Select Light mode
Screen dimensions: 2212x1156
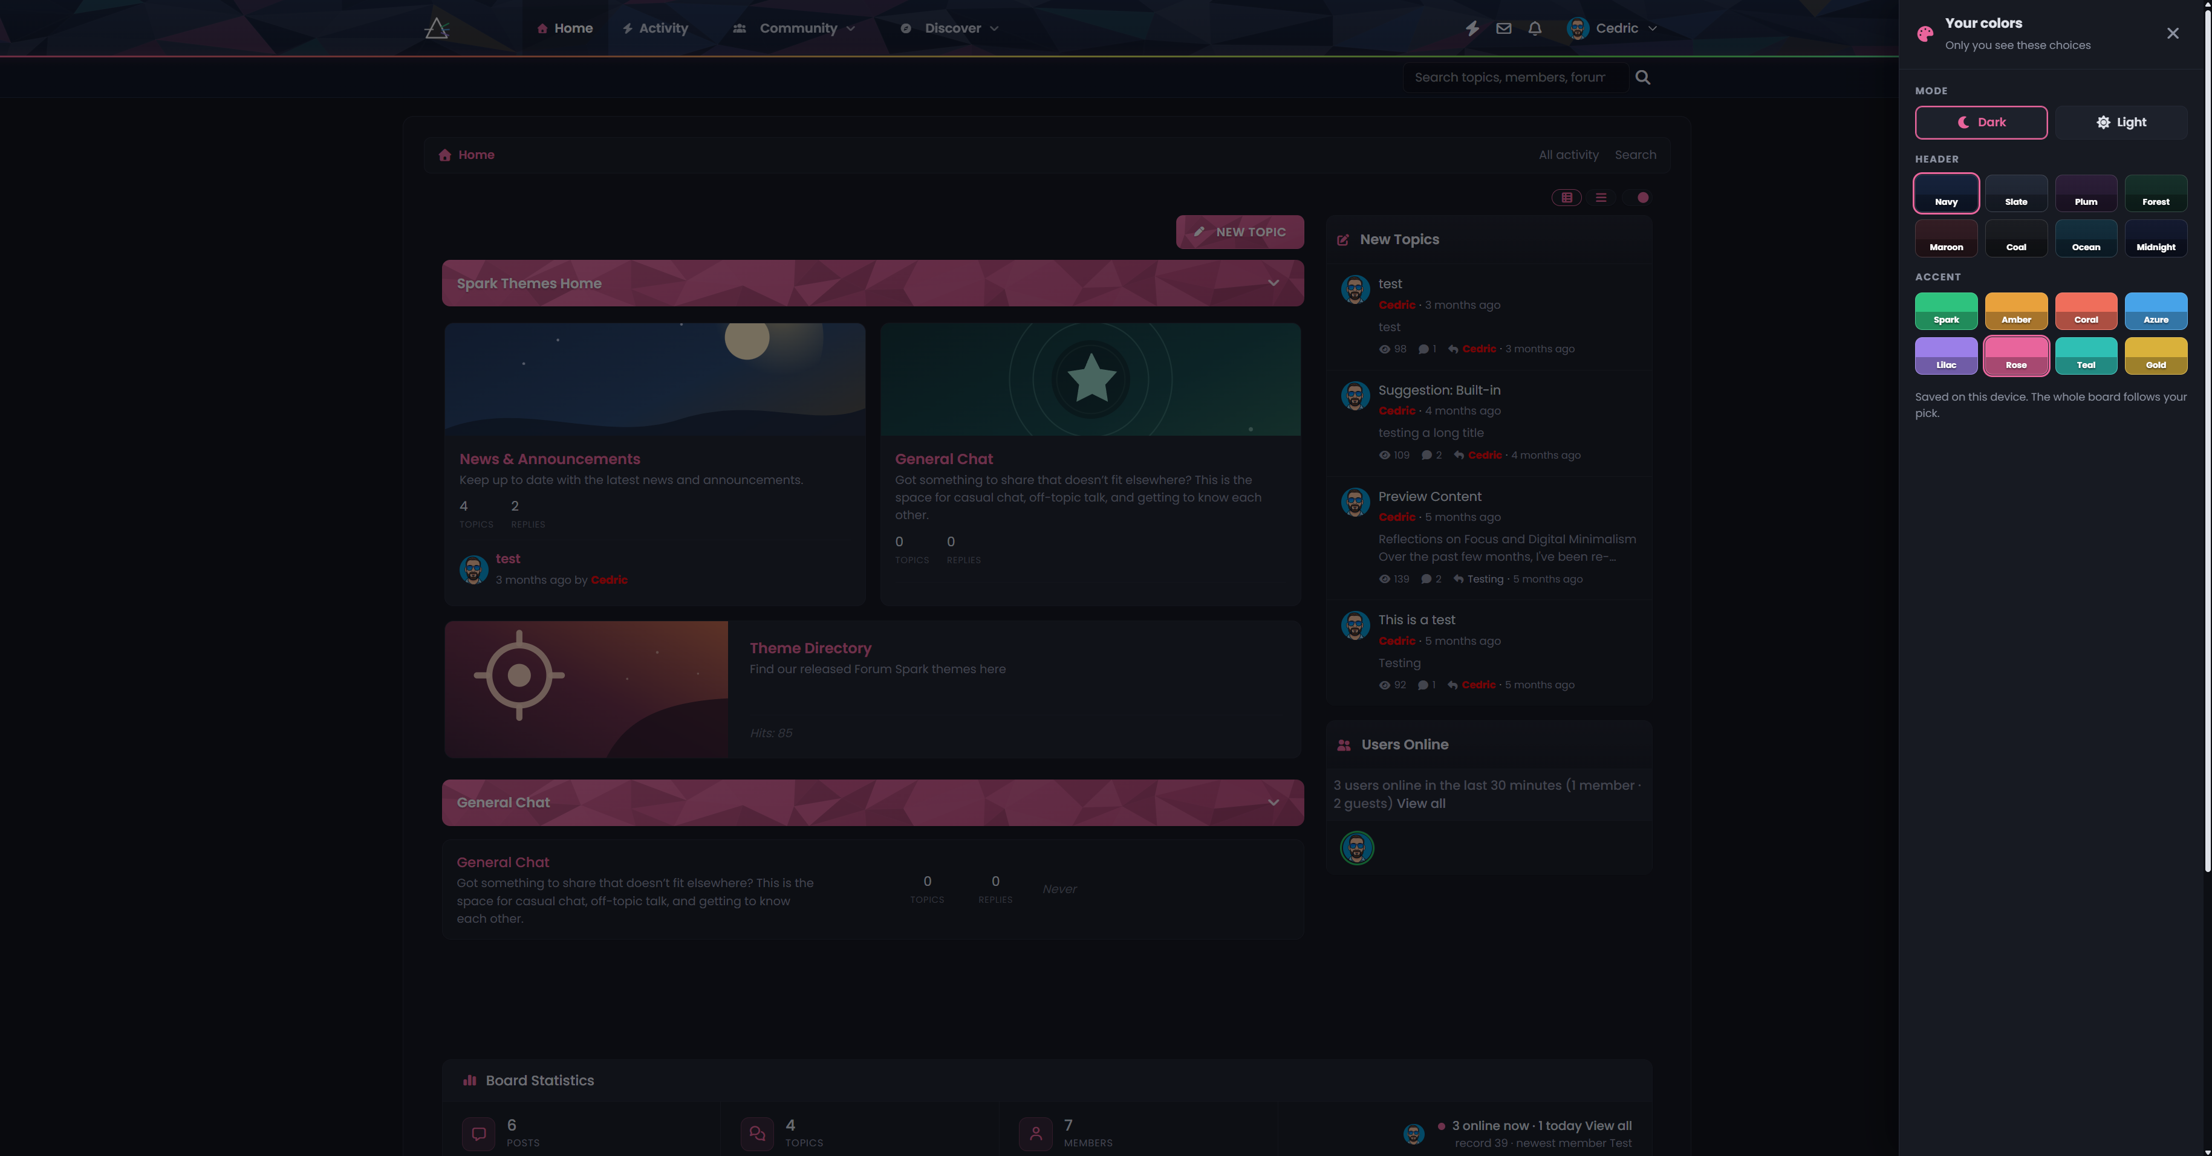(2121, 122)
